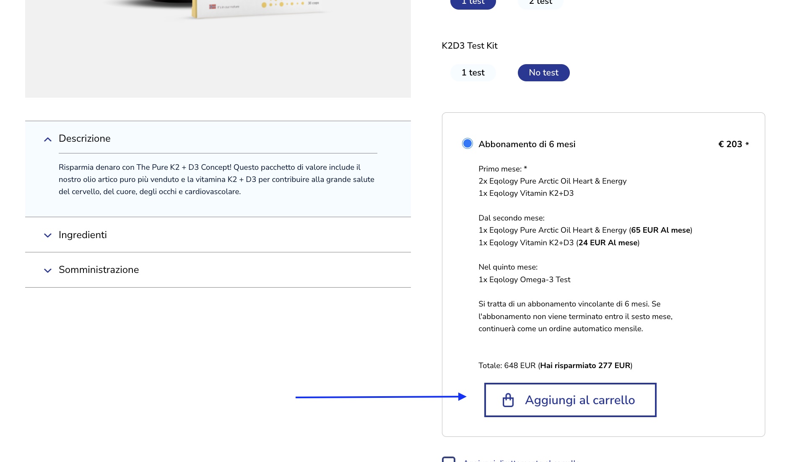This screenshot has height=462, width=795.
Task: Click 'Hai risparmiato 277 EUR' text
Action: [585, 366]
